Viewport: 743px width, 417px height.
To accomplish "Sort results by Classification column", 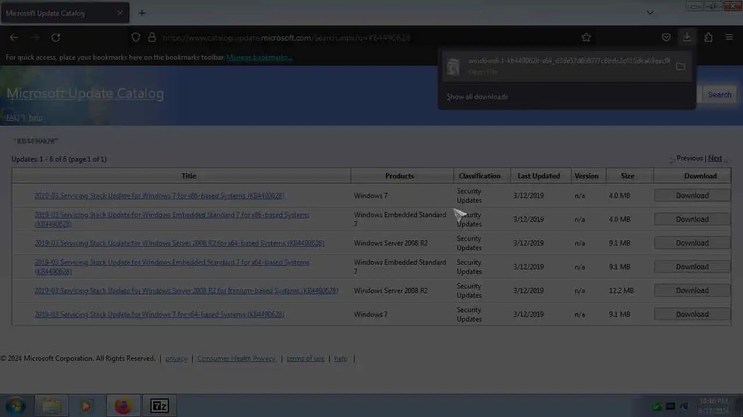I will [x=479, y=176].
